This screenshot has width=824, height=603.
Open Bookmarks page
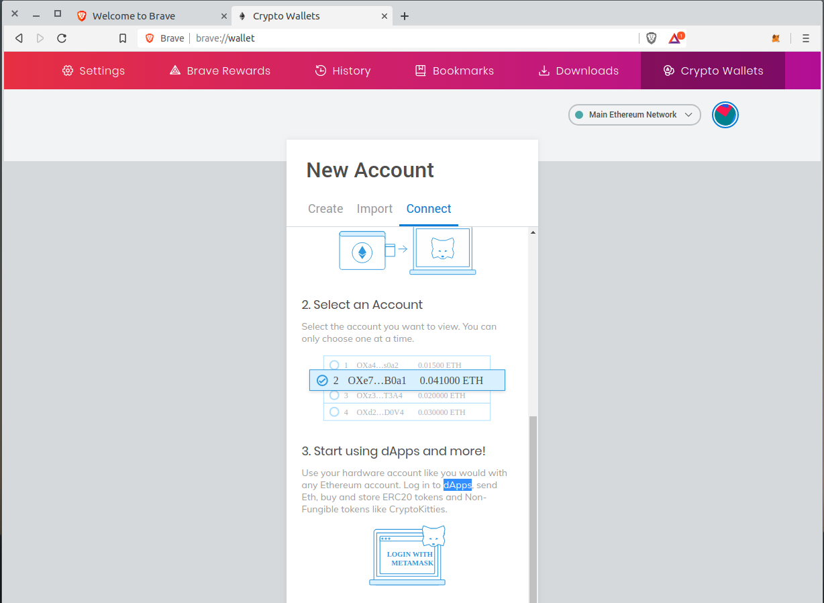click(455, 71)
